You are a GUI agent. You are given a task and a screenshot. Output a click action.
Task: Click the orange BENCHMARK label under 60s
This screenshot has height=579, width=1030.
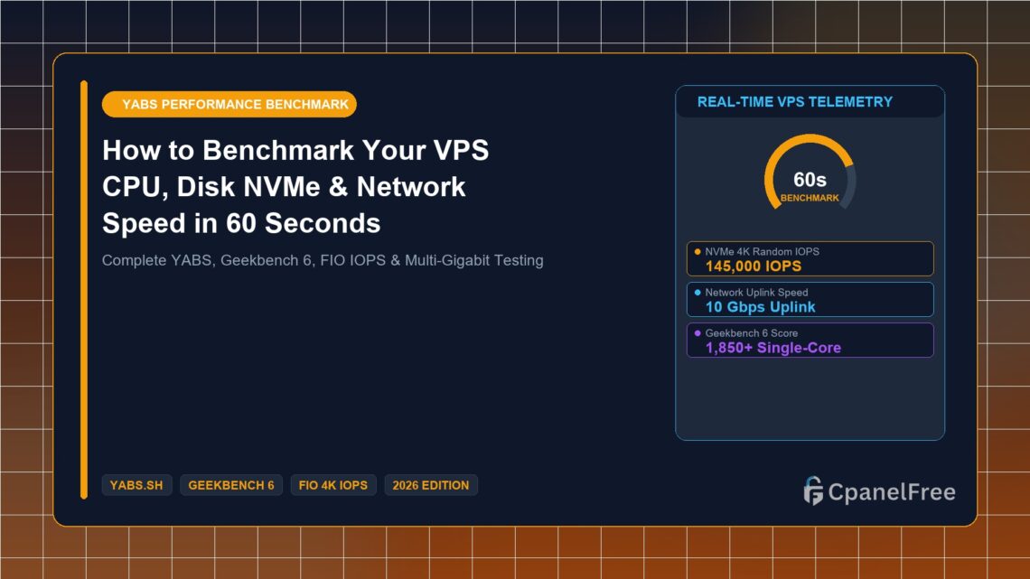[x=810, y=198]
